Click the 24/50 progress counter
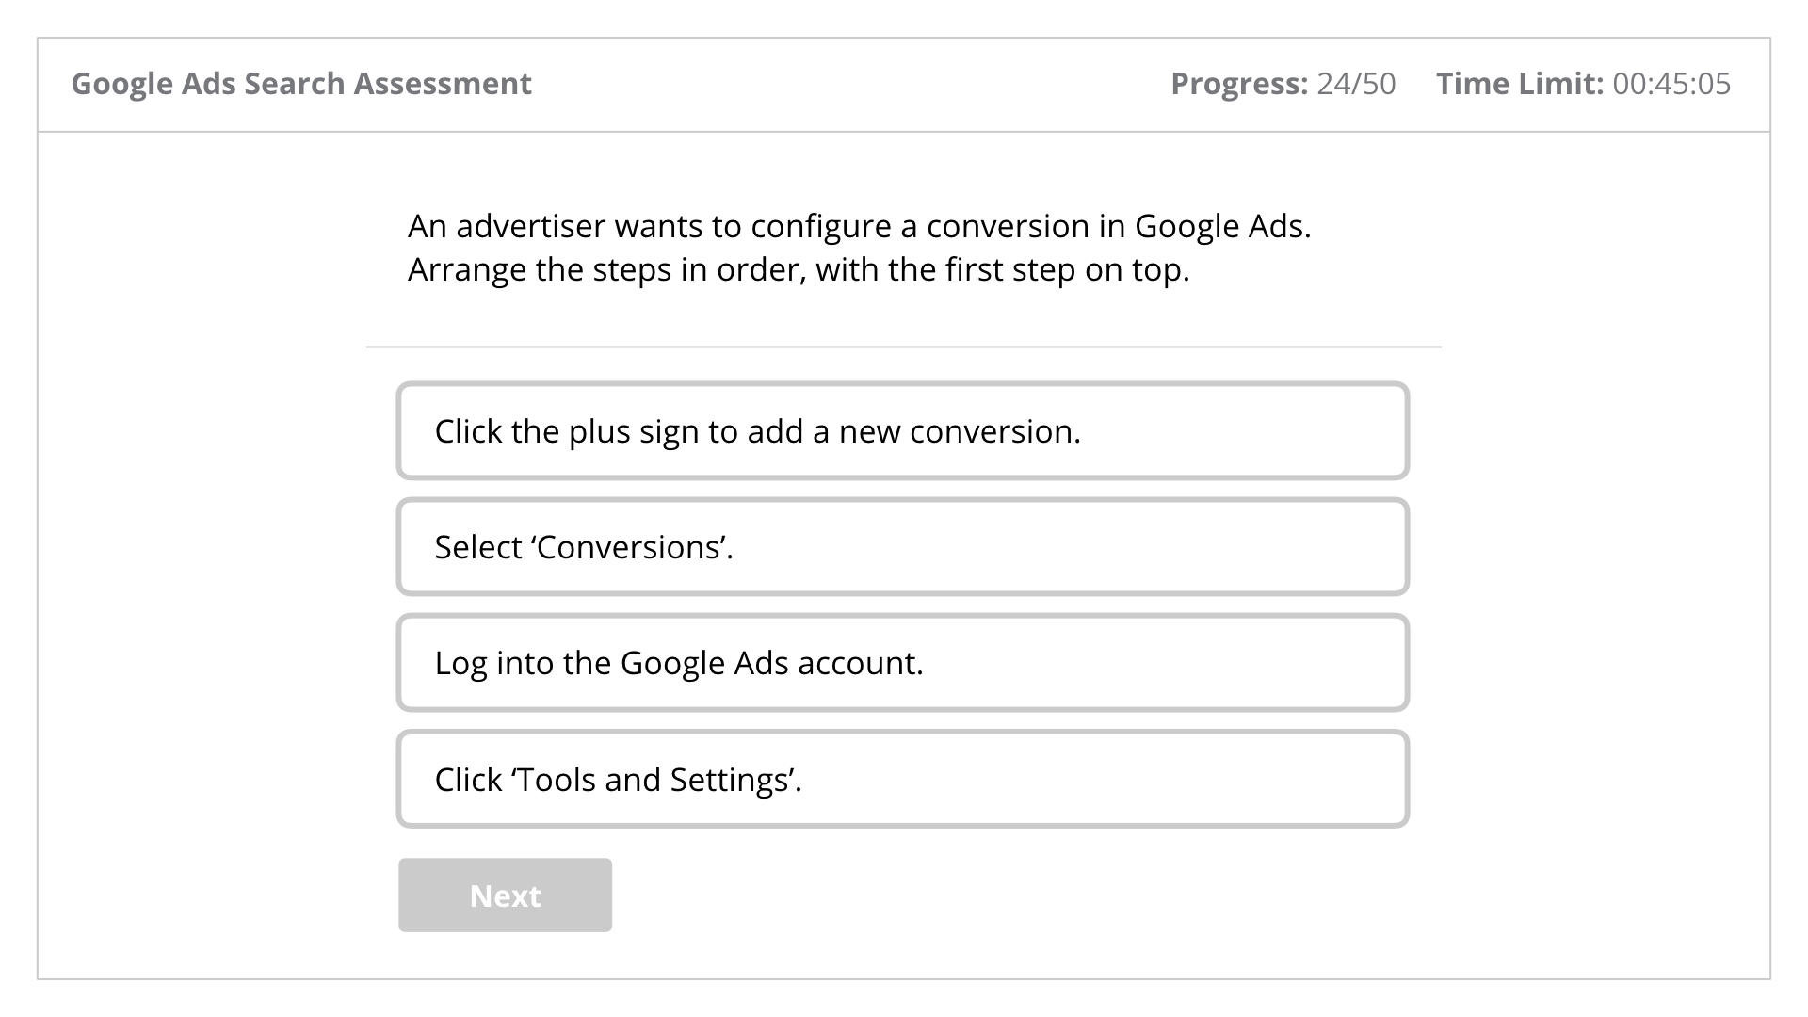The width and height of the screenshot is (1808, 1017). 1356,84
